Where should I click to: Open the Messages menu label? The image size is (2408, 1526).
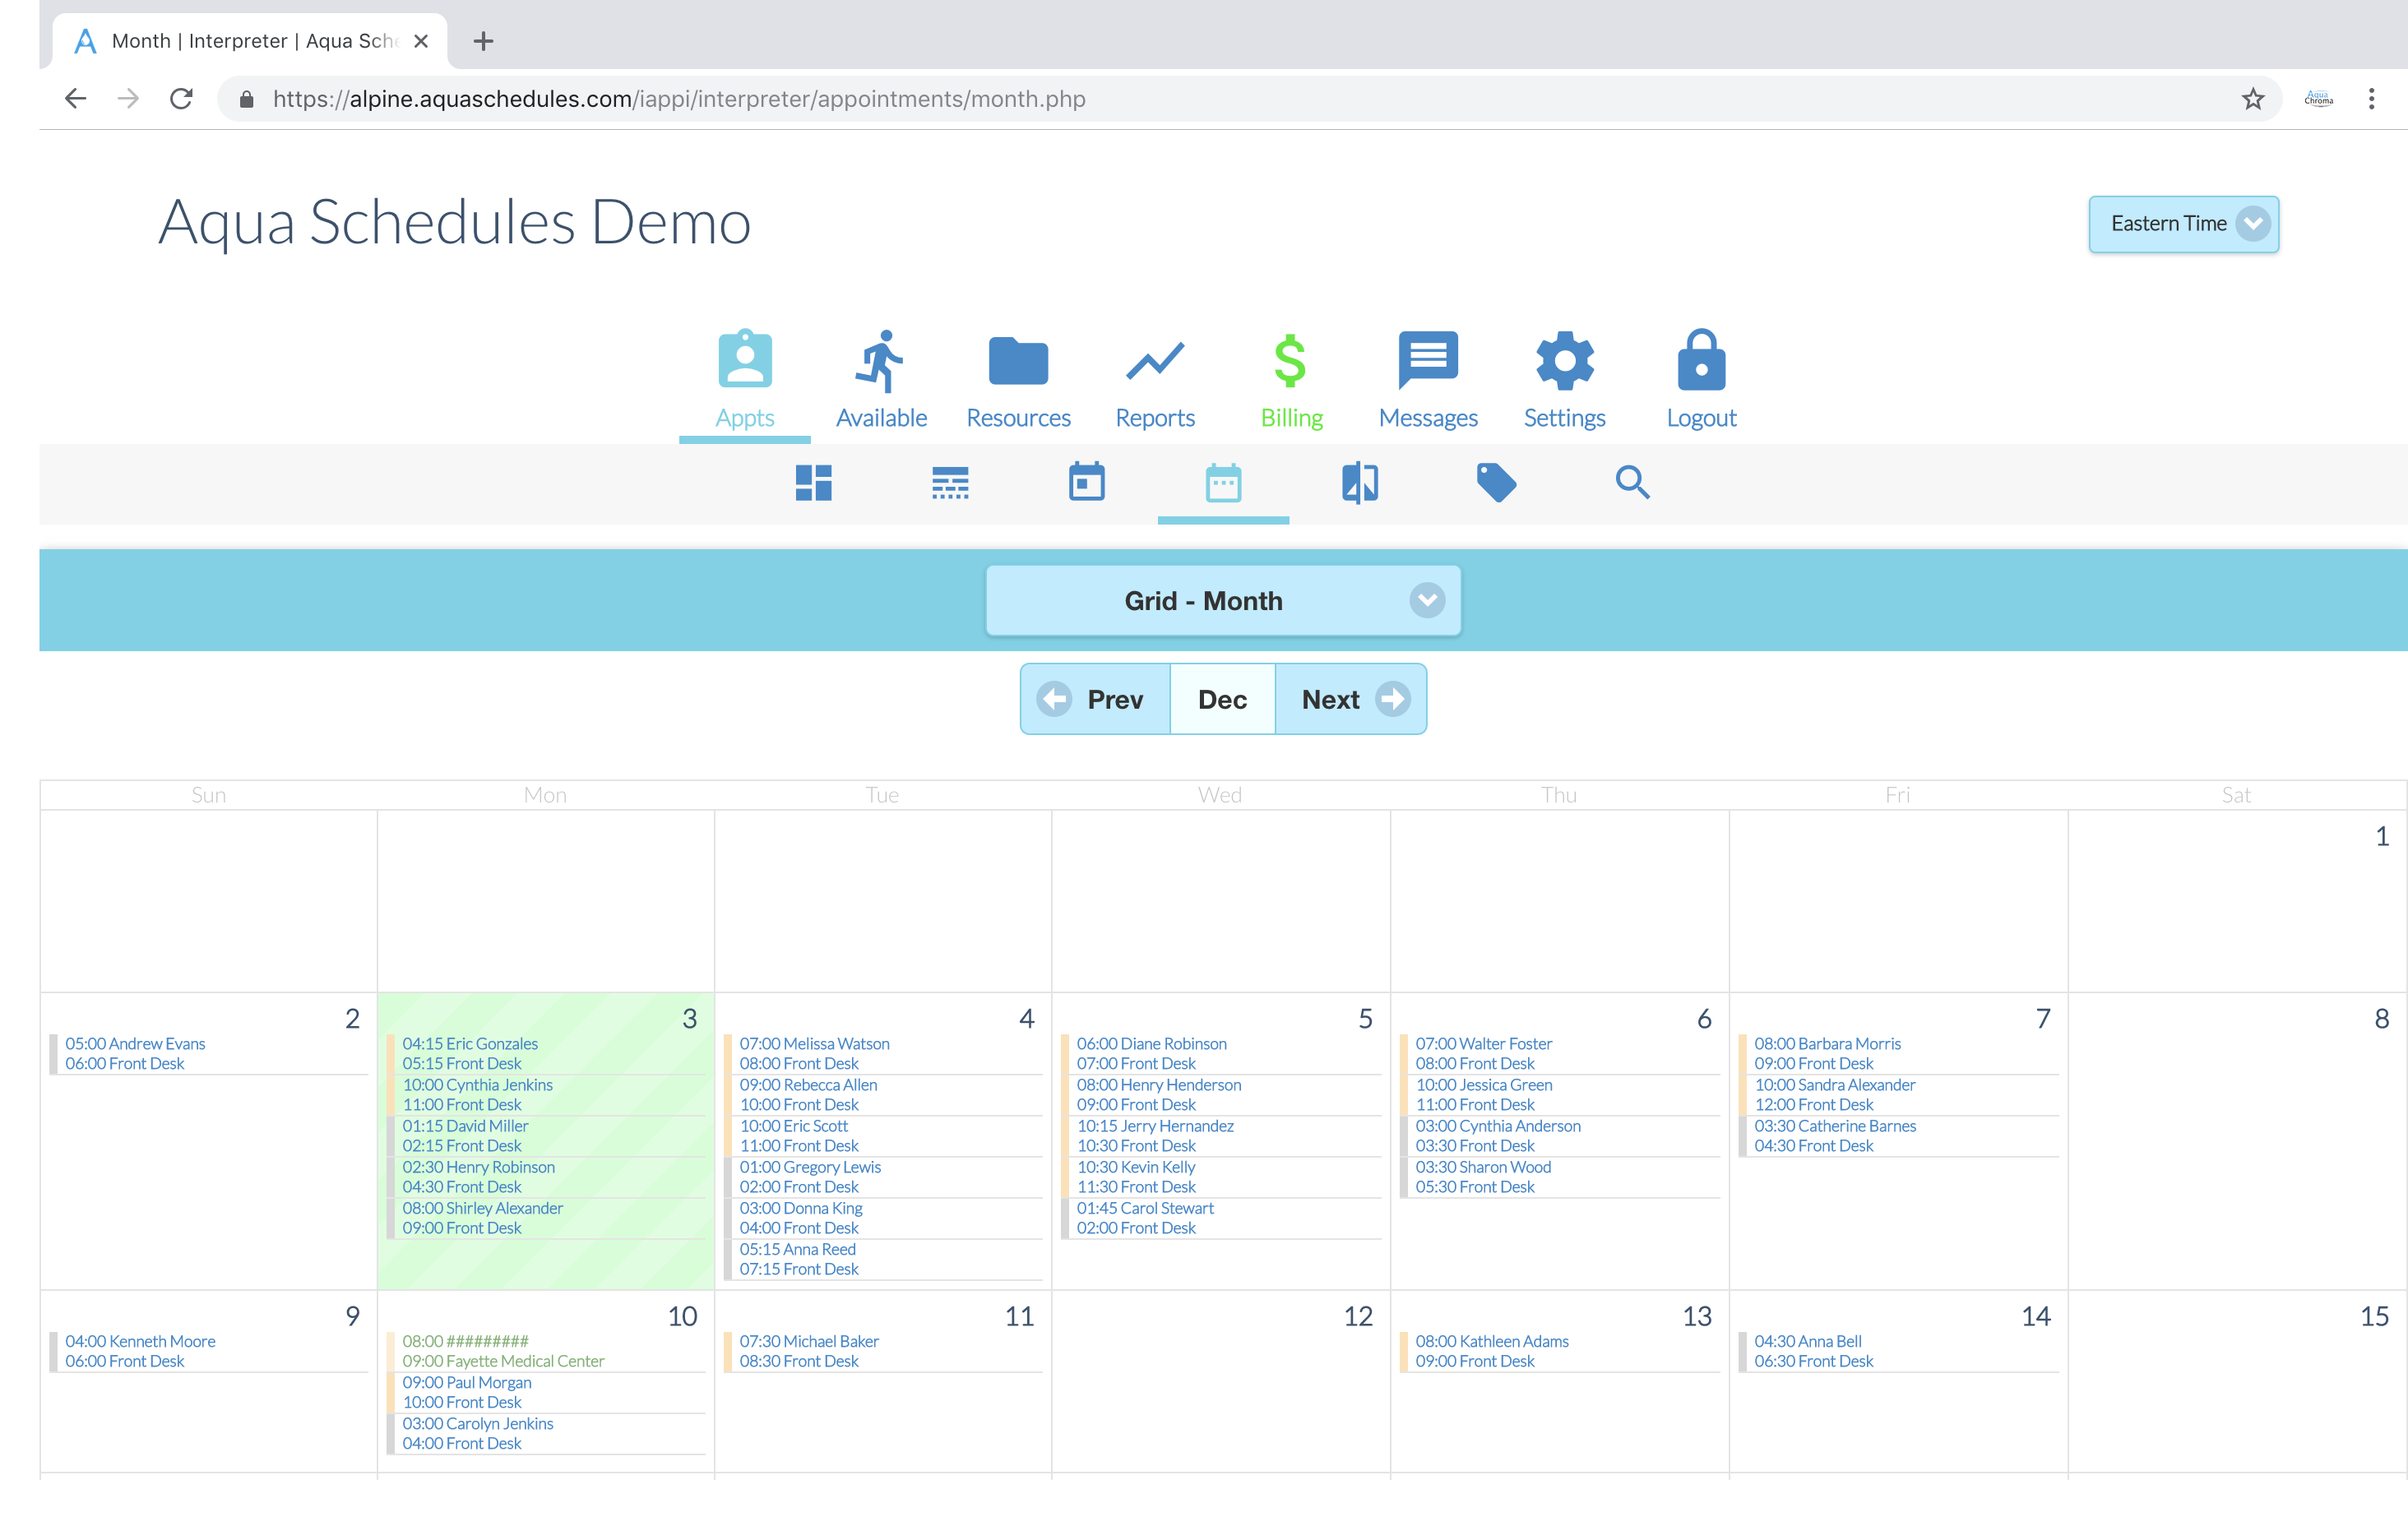click(1428, 418)
